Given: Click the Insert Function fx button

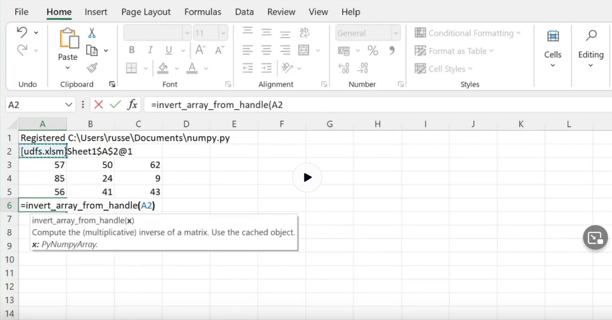Looking at the screenshot, I should coord(133,105).
